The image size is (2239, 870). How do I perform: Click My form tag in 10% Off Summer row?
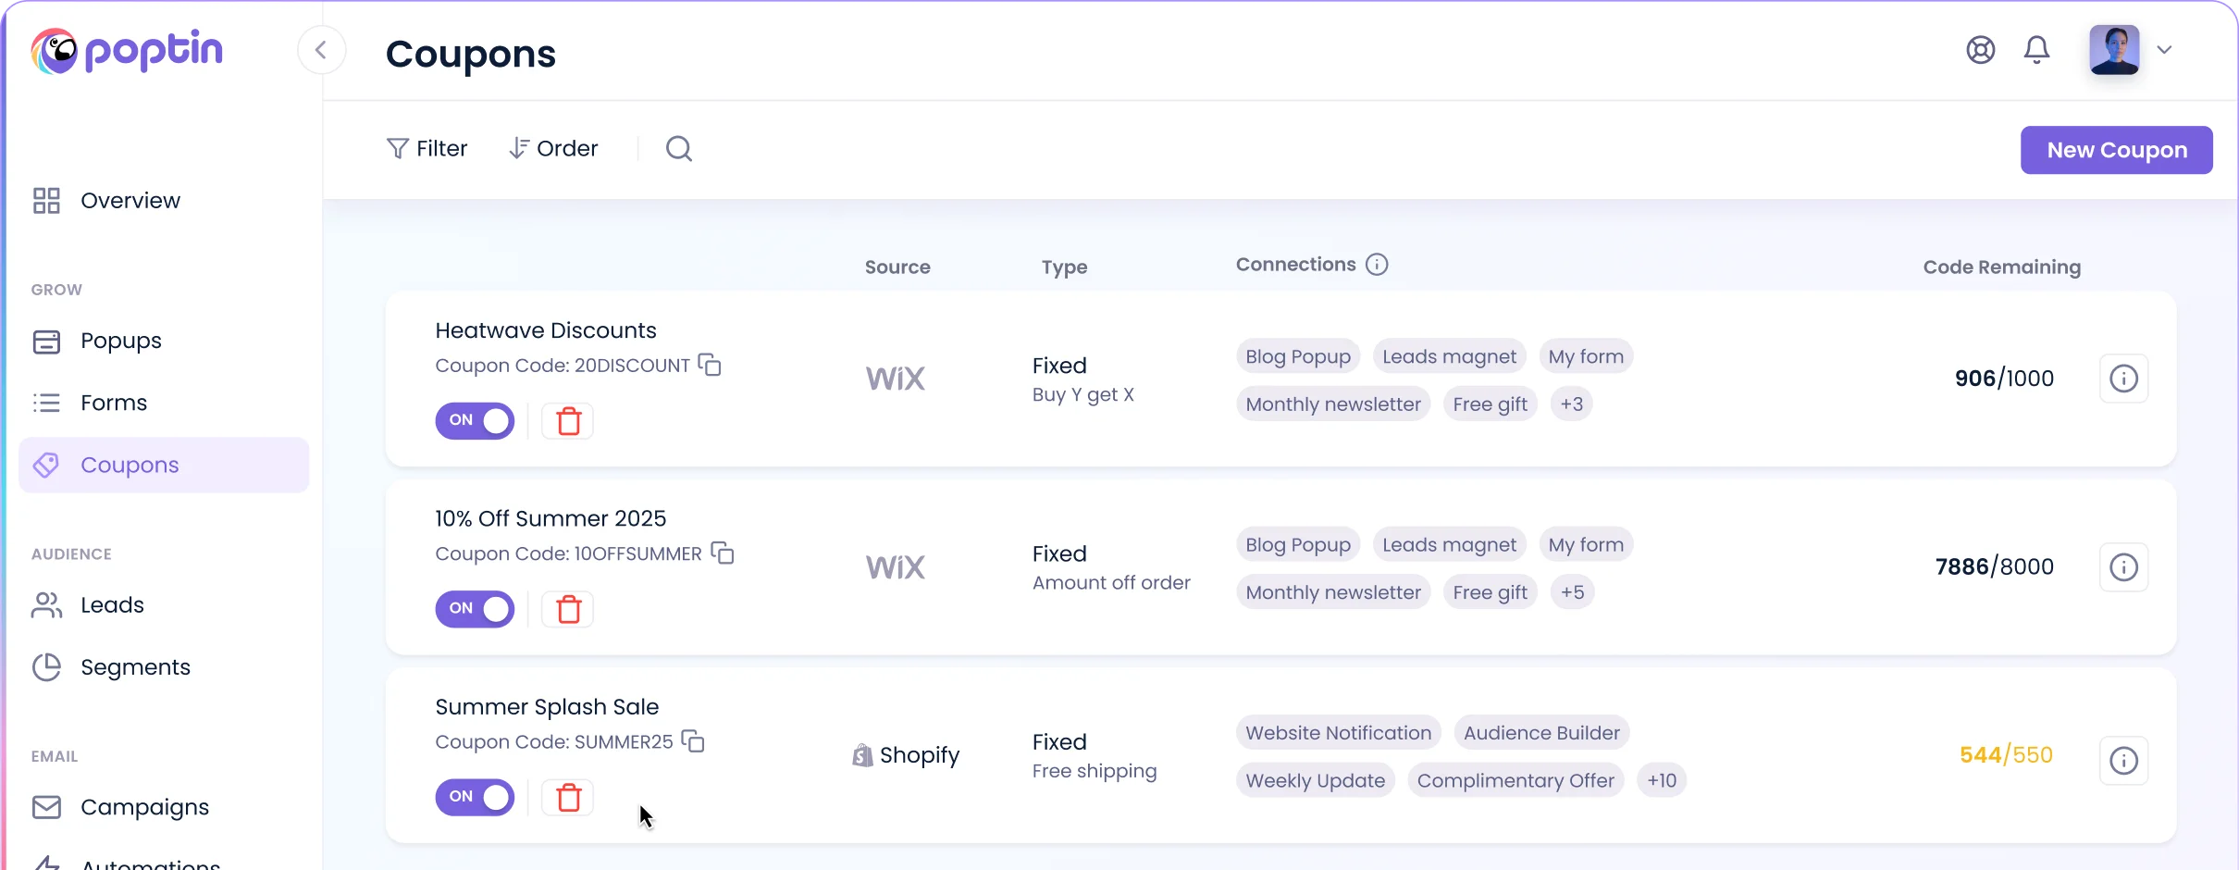point(1586,544)
